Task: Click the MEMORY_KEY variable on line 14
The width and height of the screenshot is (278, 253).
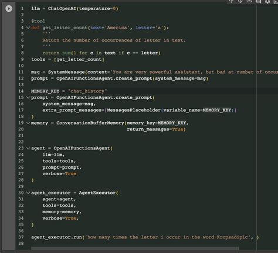Action: click(x=45, y=91)
